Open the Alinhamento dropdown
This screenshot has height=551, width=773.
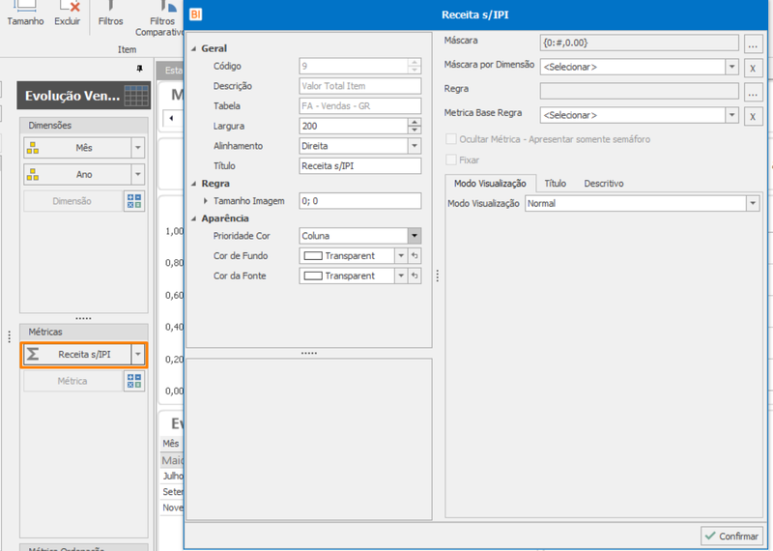coord(415,146)
